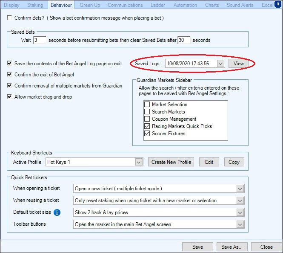Screen dimensions: 283x253
Task: Expand the Toolbar buttons dropdown
Action: coord(240,224)
